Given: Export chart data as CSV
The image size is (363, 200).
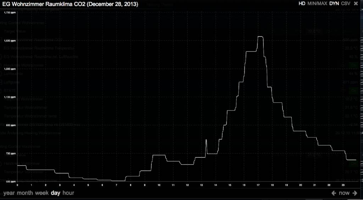Looking at the screenshot, I should tap(346, 4).
